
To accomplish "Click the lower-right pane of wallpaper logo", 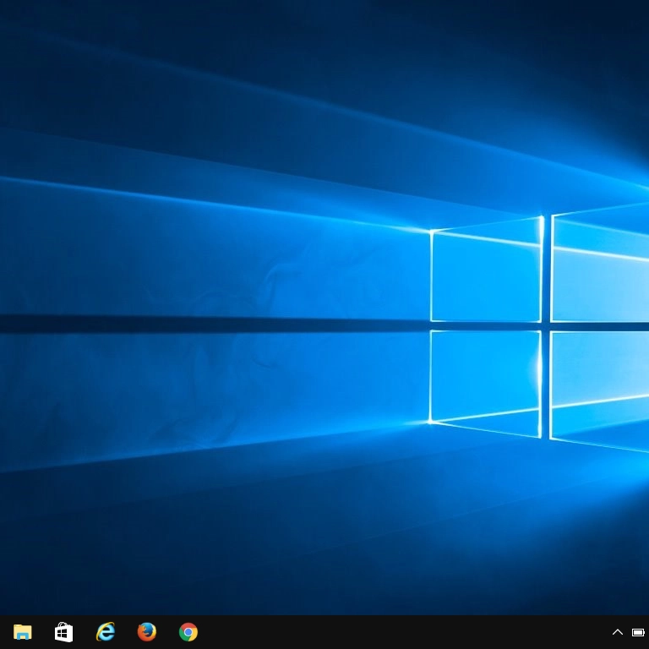I will [600, 384].
